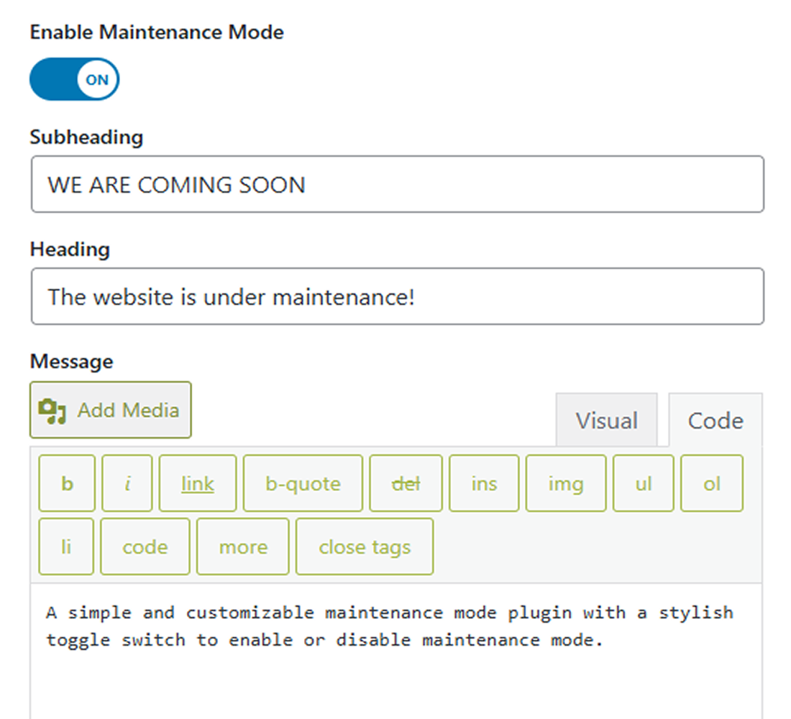Insert an img tag
The width and height of the screenshot is (791, 719).
(x=566, y=483)
